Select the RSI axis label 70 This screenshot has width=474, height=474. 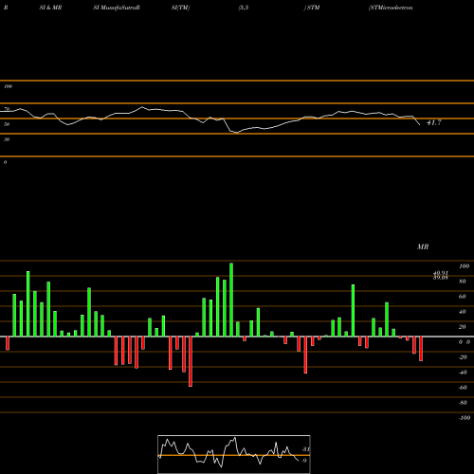tap(7, 109)
